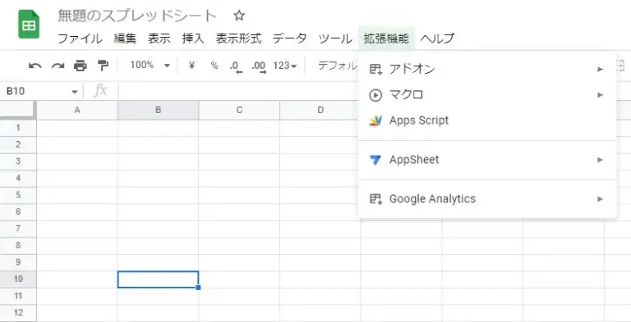Select column D header

(320, 110)
